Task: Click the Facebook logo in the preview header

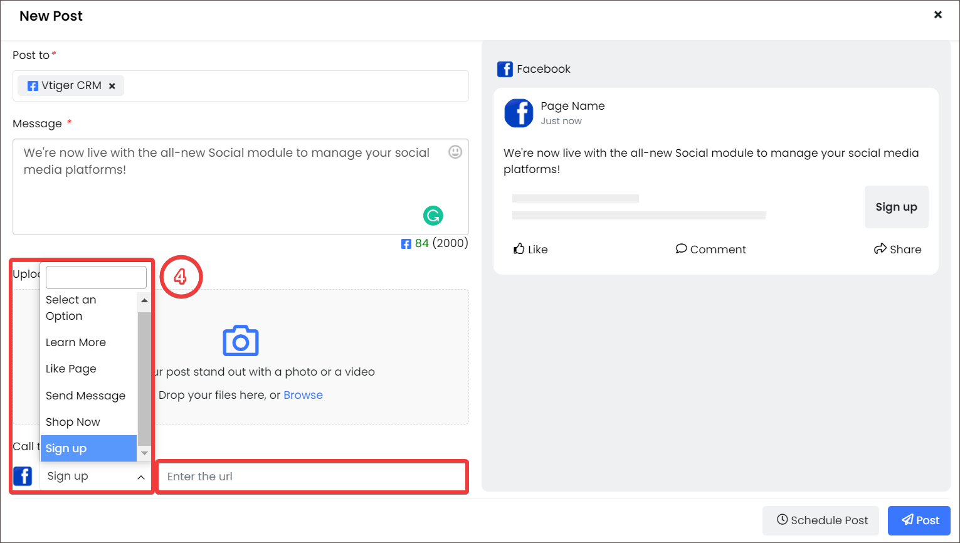Action: point(505,69)
